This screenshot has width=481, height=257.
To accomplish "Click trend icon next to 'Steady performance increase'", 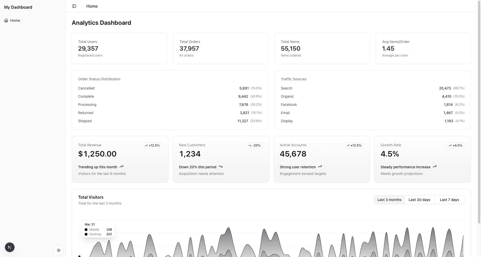I will tap(435, 167).
